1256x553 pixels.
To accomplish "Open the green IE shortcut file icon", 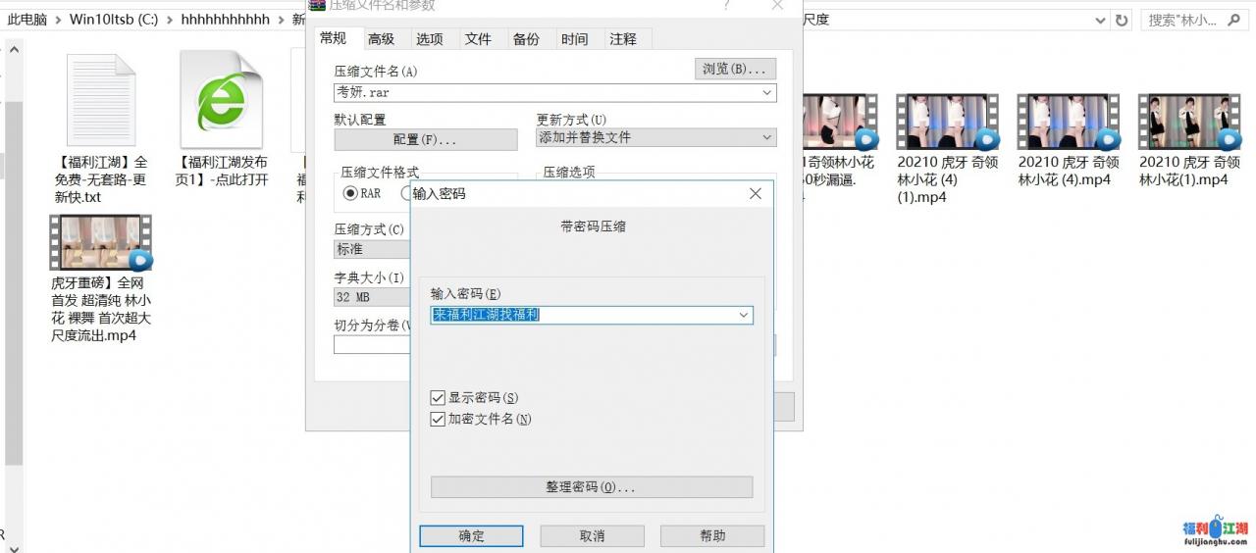I will [222, 100].
